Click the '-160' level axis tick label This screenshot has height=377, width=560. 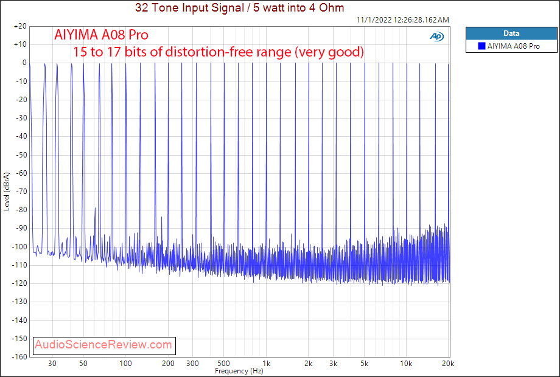20,357
